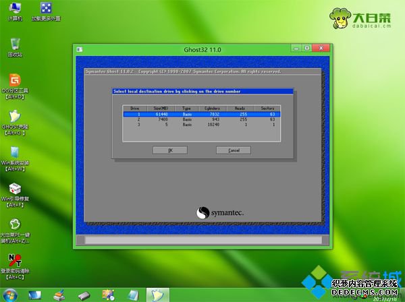Click the blue notebook taskbar icon
This screenshot has height=302, width=405.
[x=133, y=295]
